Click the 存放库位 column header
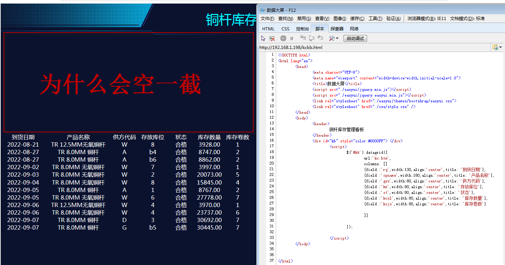The width and height of the screenshot is (505, 265). (x=153, y=137)
